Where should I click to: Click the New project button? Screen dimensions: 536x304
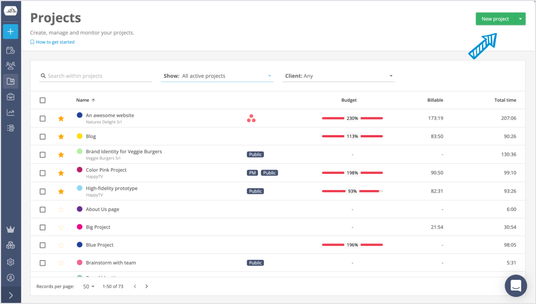[x=496, y=19]
